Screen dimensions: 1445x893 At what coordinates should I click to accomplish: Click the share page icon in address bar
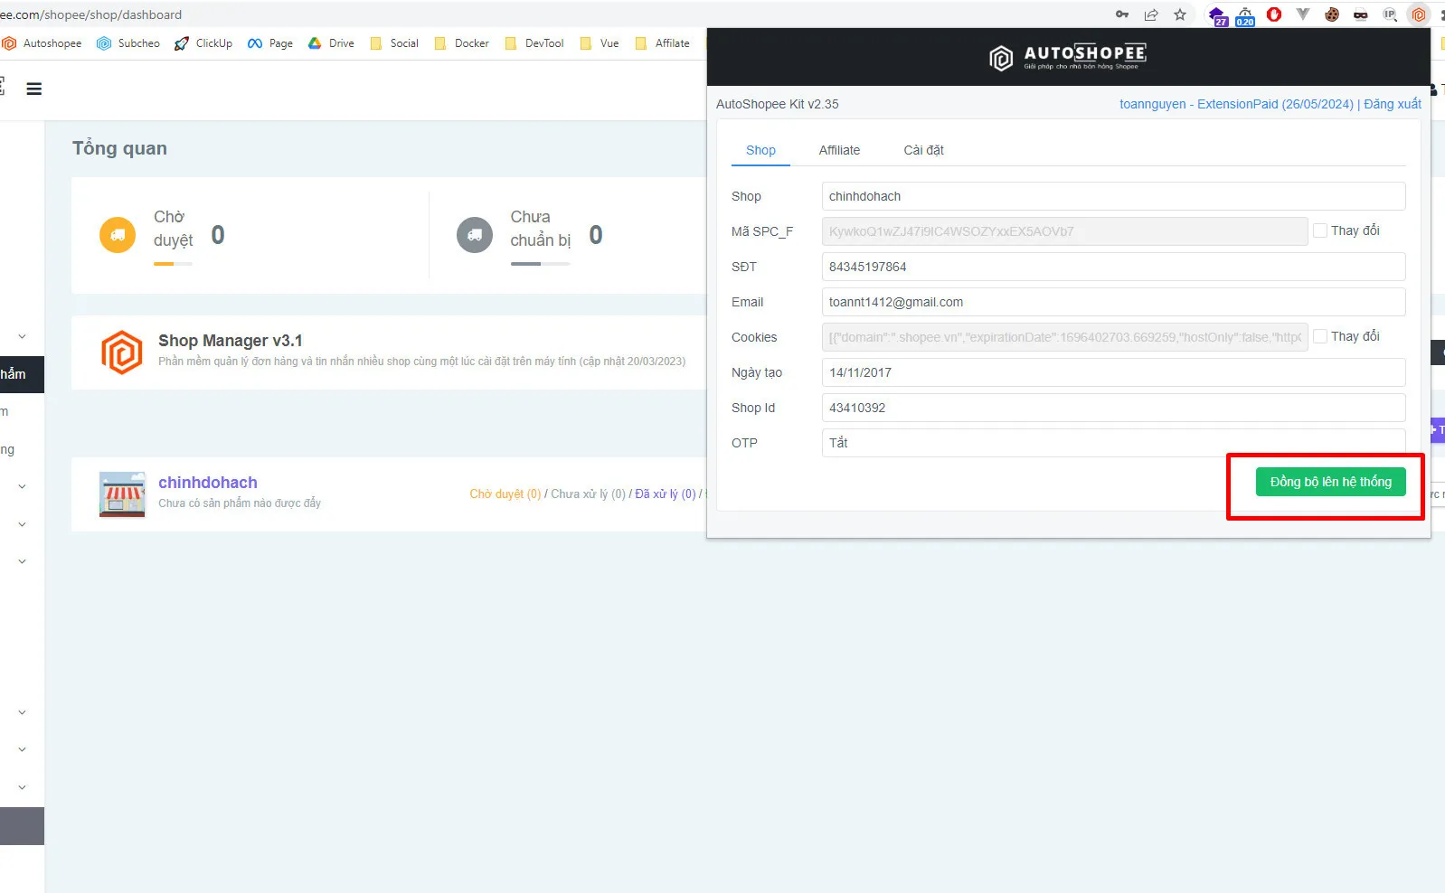[x=1151, y=14]
